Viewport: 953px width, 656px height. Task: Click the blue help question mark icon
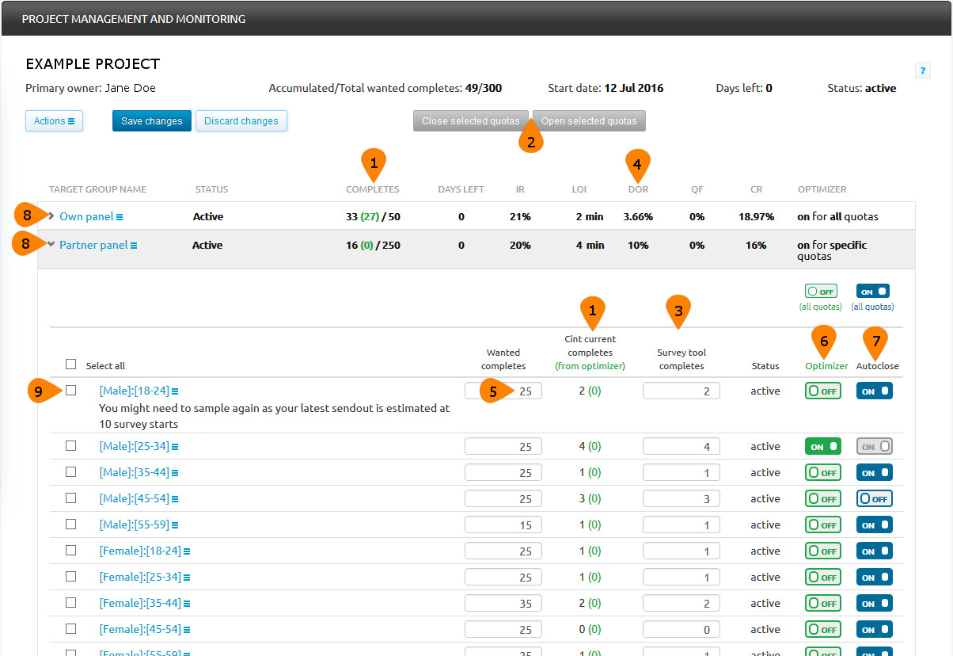[923, 71]
